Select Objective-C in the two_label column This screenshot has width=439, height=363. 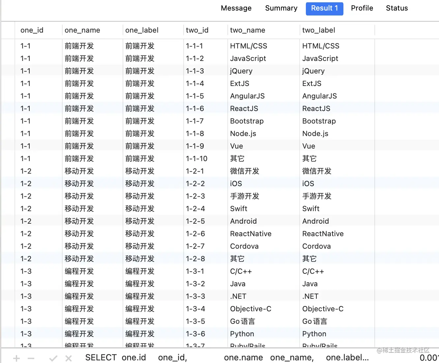(x=323, y=309)
